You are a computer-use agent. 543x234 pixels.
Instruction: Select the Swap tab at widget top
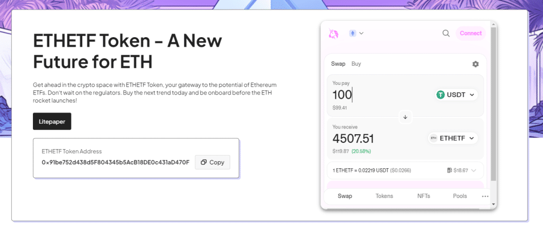pyautogui.click(x=338, y=64)
